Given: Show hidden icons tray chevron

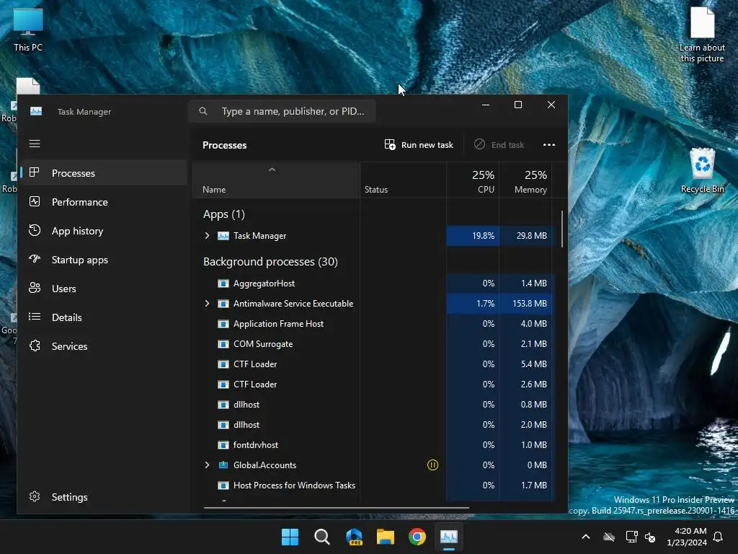Looking at the screenshot, I should point(585,537).
